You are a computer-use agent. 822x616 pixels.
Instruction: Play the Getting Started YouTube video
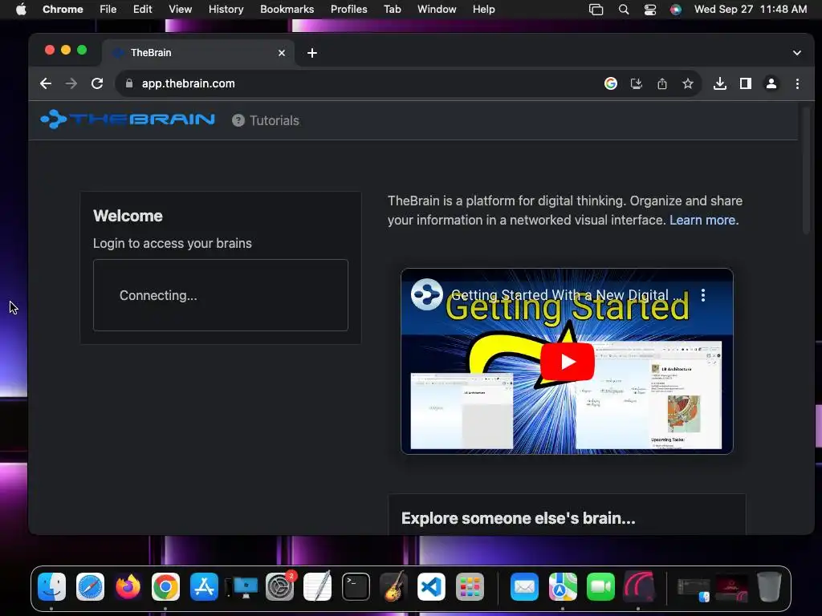pos(567,362)
